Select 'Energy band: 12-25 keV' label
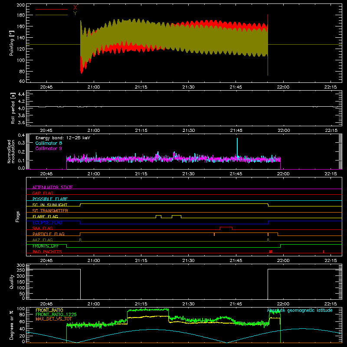Image resolution: width=347 pixels, height=347 pixels. [x=63, y=138]
